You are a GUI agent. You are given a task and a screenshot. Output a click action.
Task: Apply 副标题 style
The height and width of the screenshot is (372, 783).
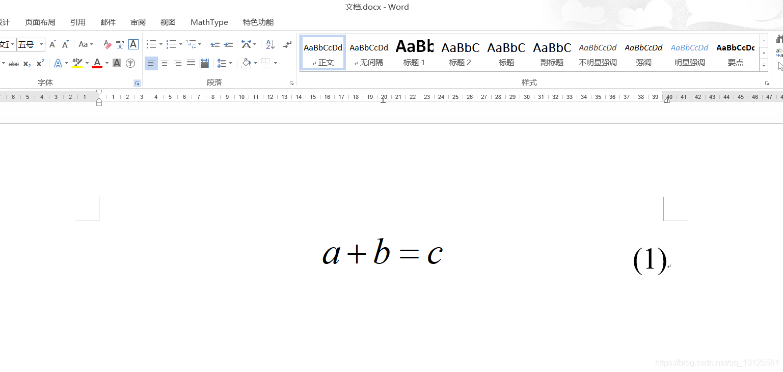click(x=552, y=53)
